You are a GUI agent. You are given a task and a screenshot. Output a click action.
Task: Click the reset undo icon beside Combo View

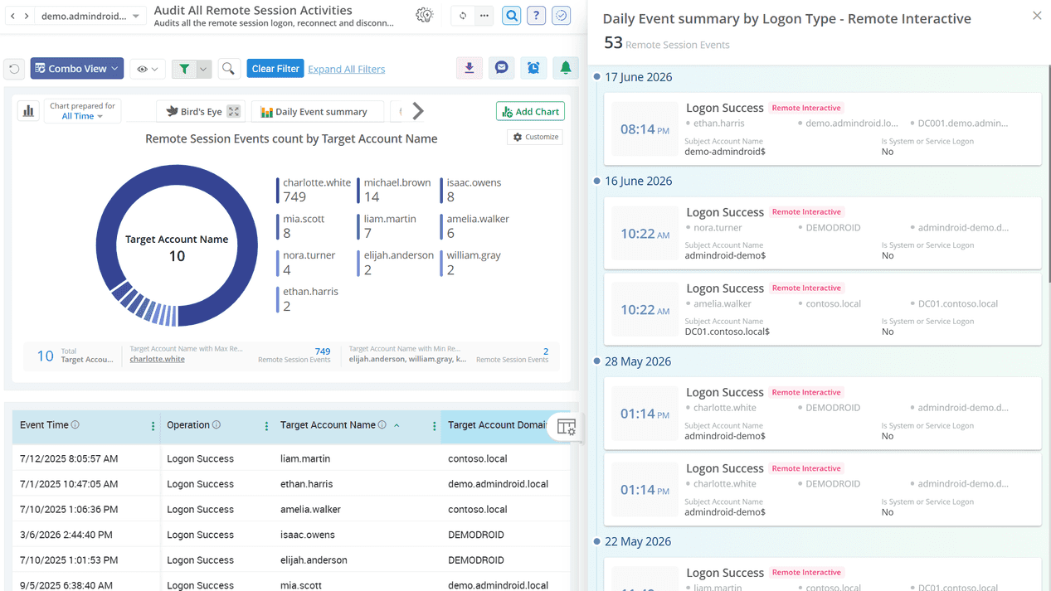click(14, 69)
